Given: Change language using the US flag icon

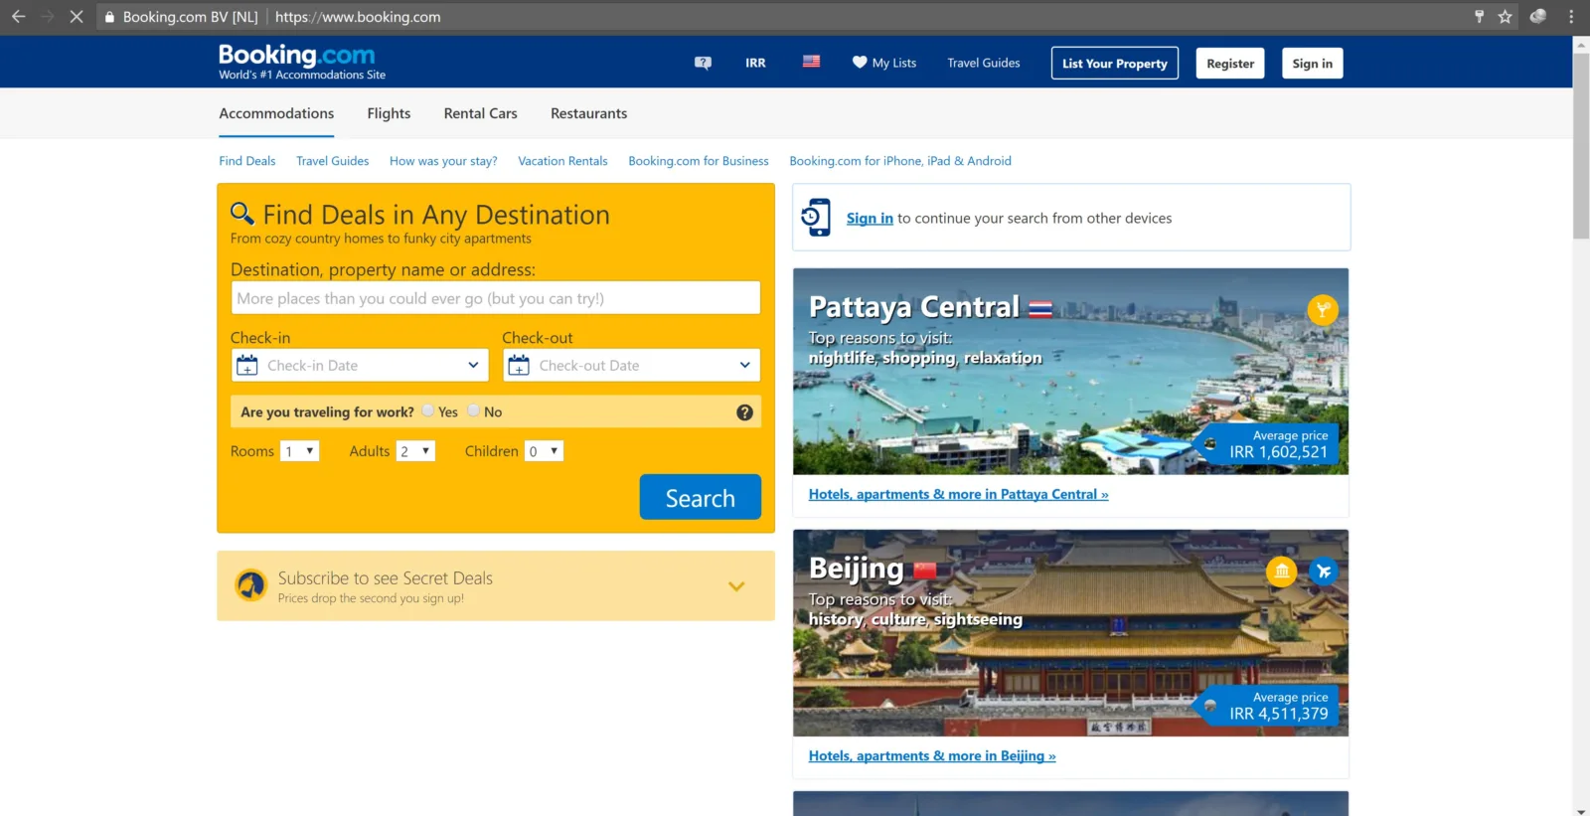Looking at the screenshot, I should (811, 62).
